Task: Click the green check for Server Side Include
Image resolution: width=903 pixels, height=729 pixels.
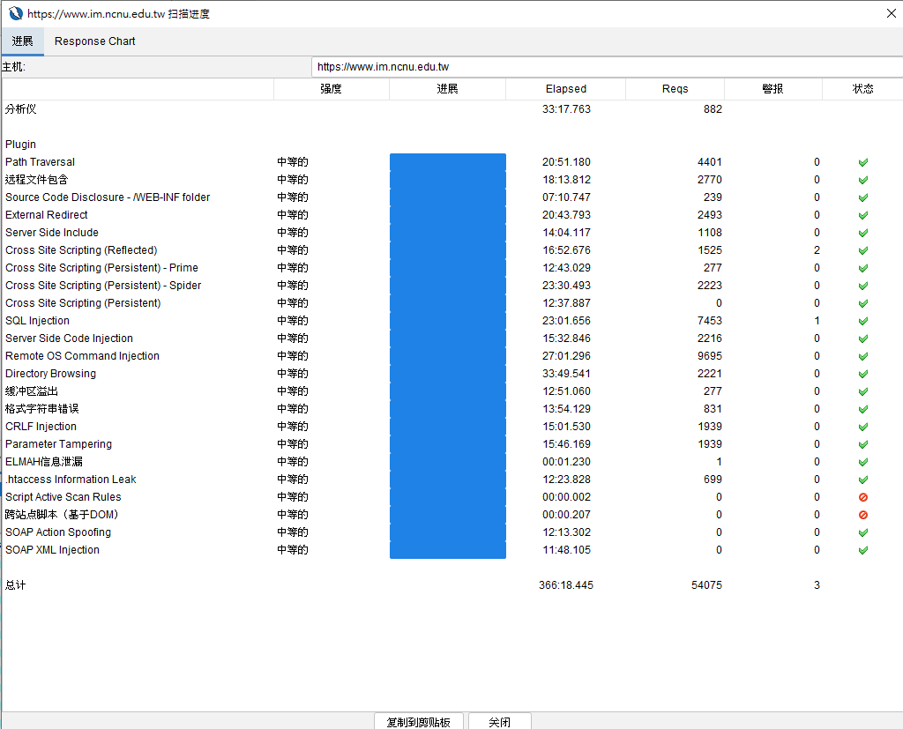Action: (862, 234)
